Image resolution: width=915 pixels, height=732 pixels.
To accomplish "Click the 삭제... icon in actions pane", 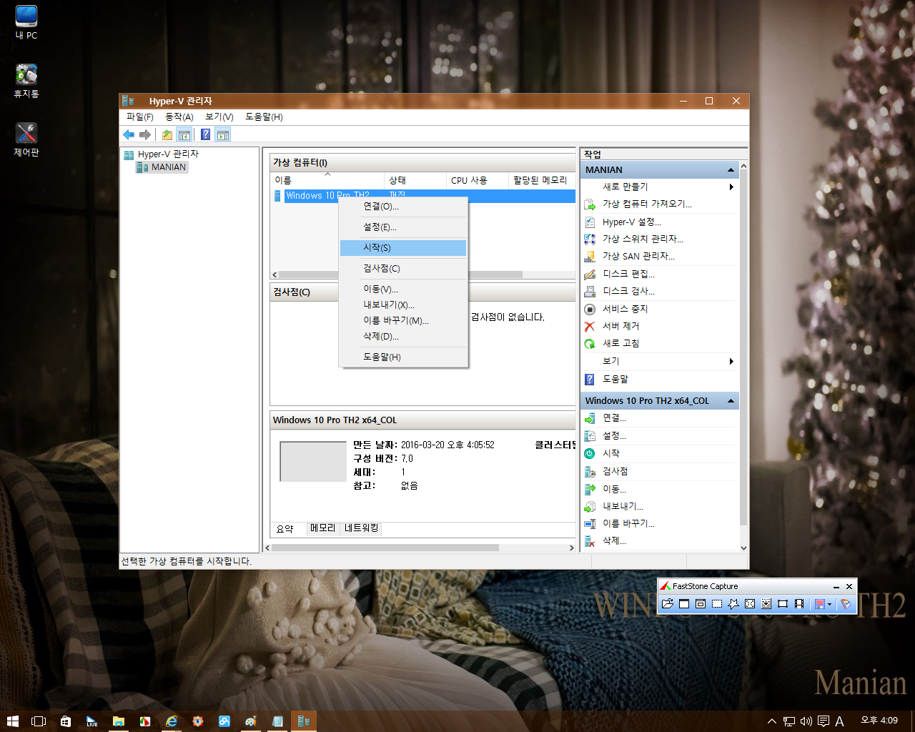I will [590, 542].
